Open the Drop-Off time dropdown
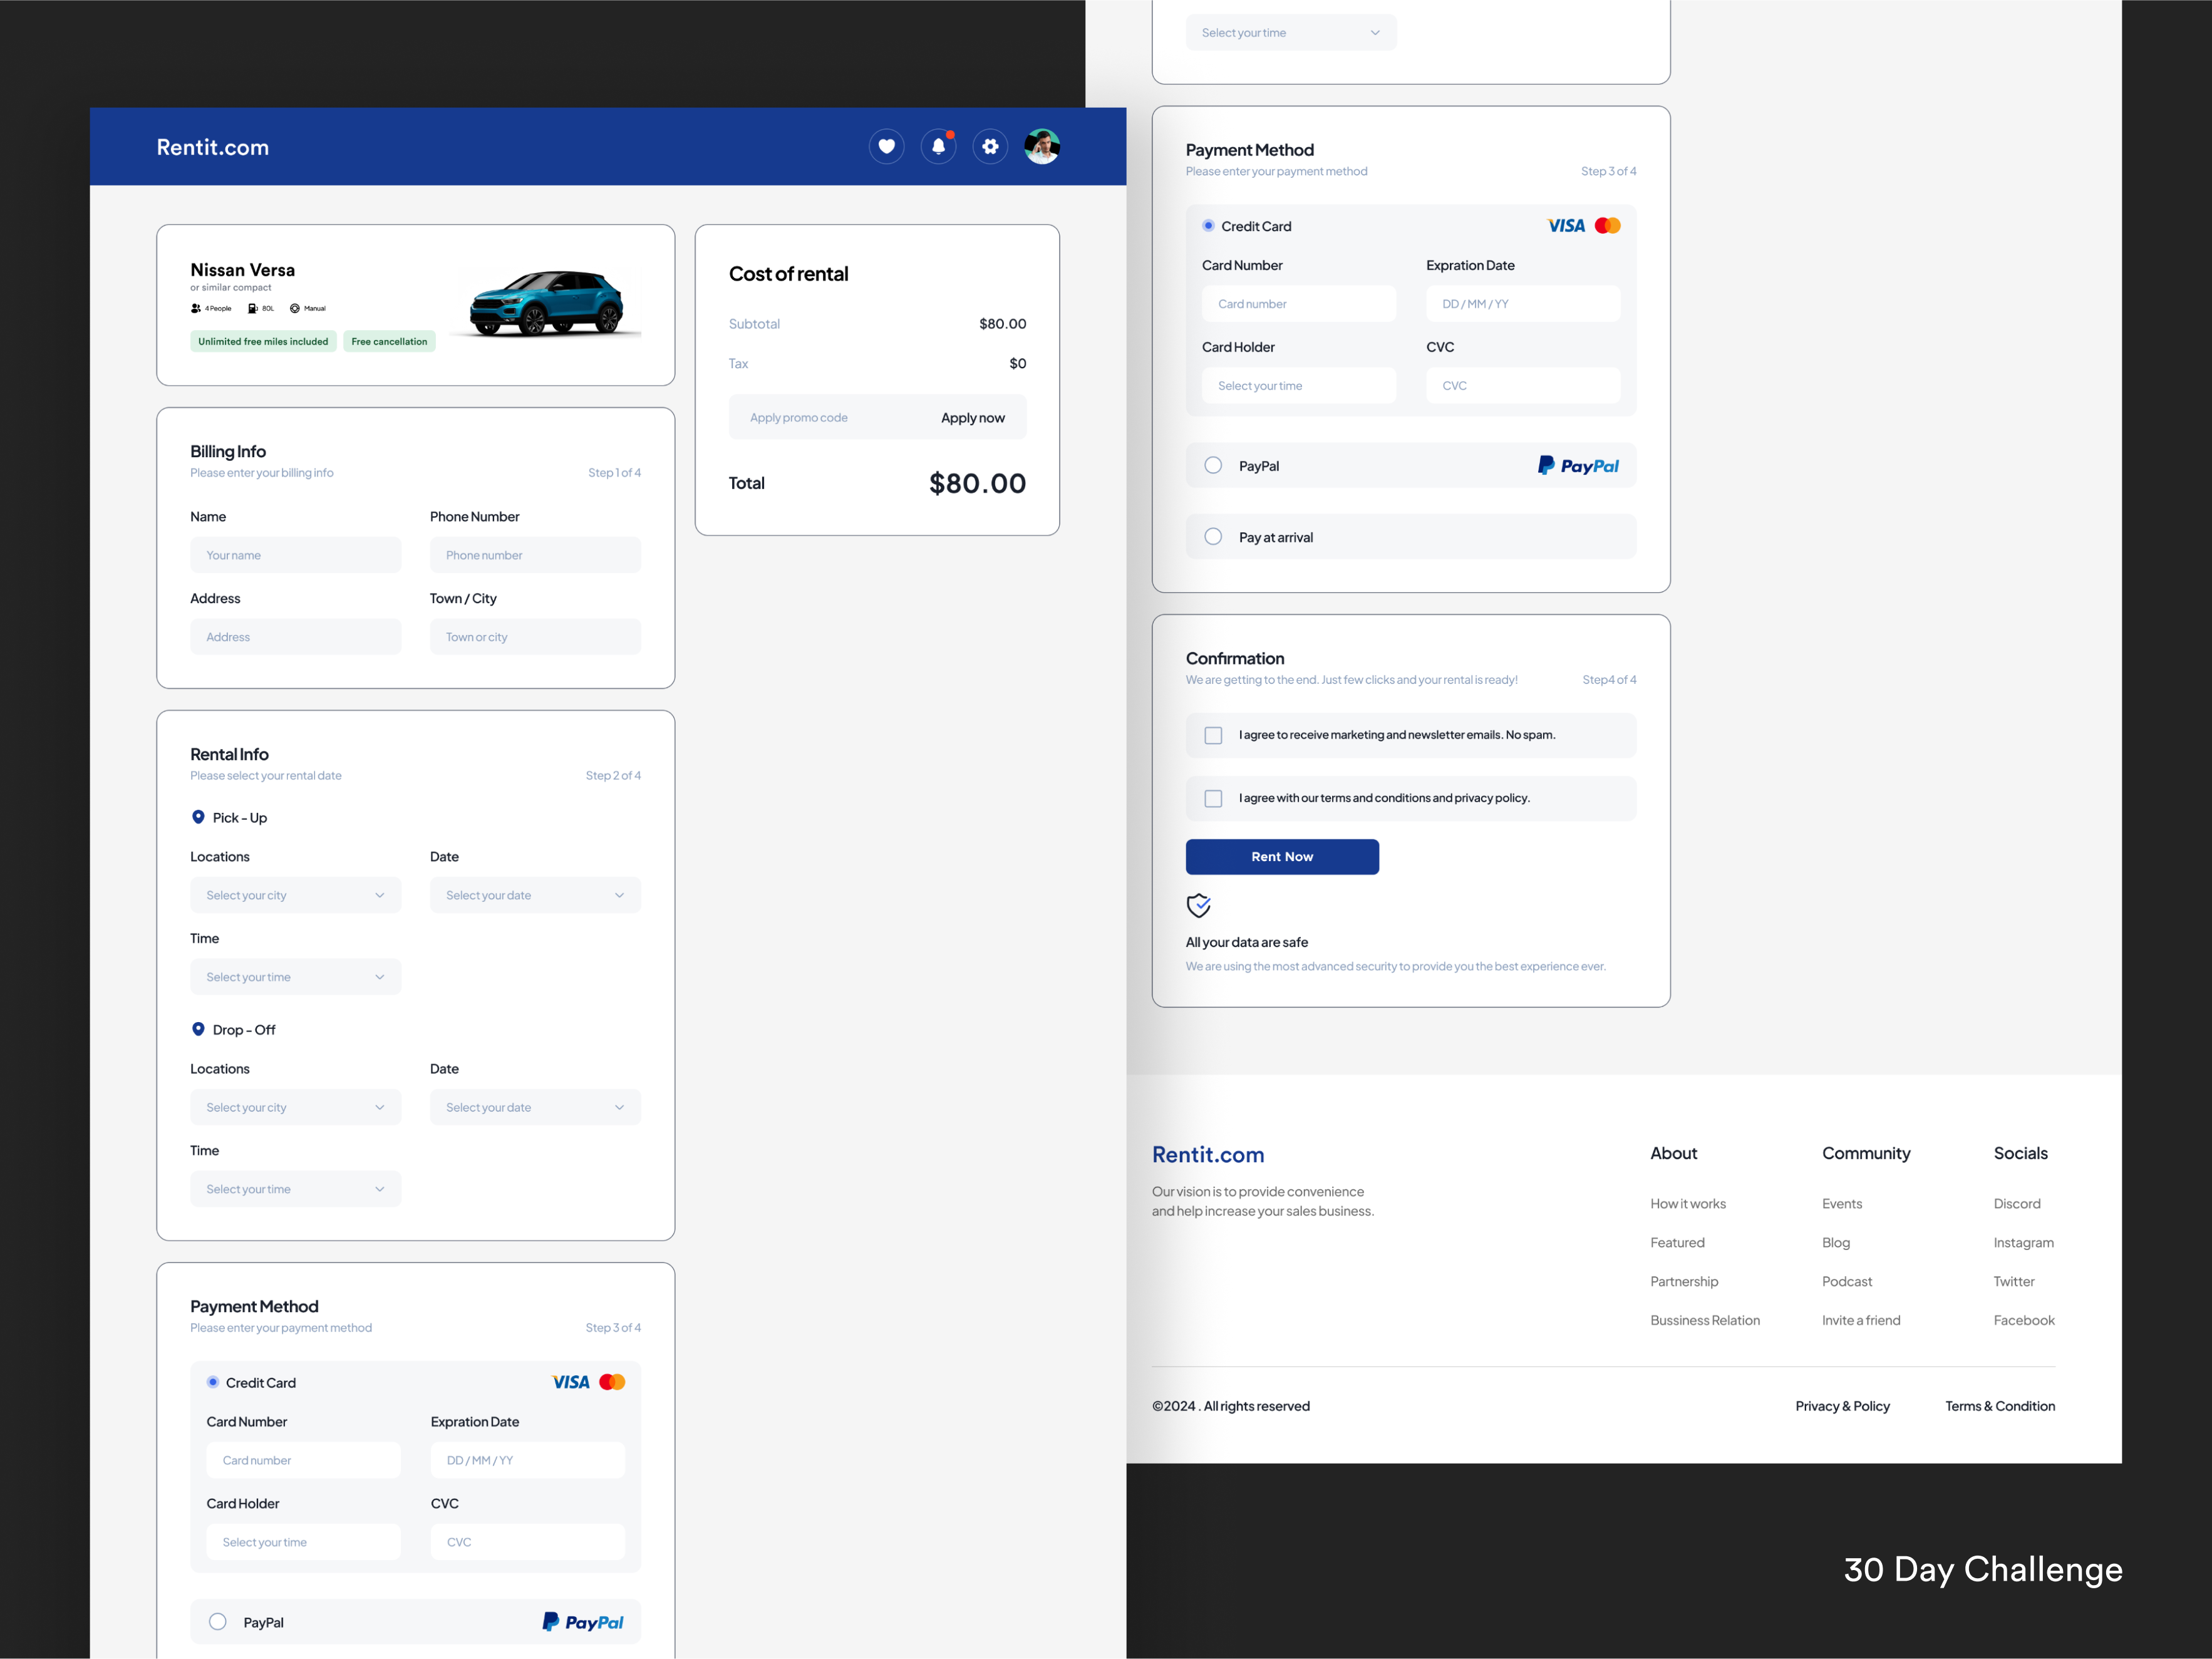This screenshot has height=1659, width=2212. pos(295,1188)
